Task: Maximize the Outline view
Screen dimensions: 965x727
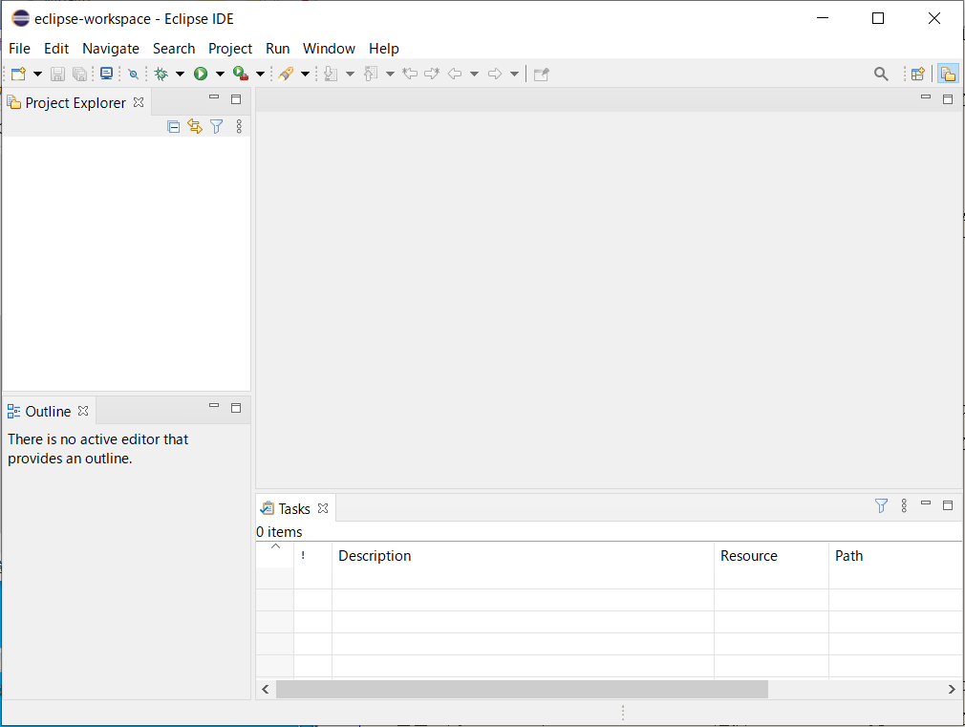Action: [236, 408]
